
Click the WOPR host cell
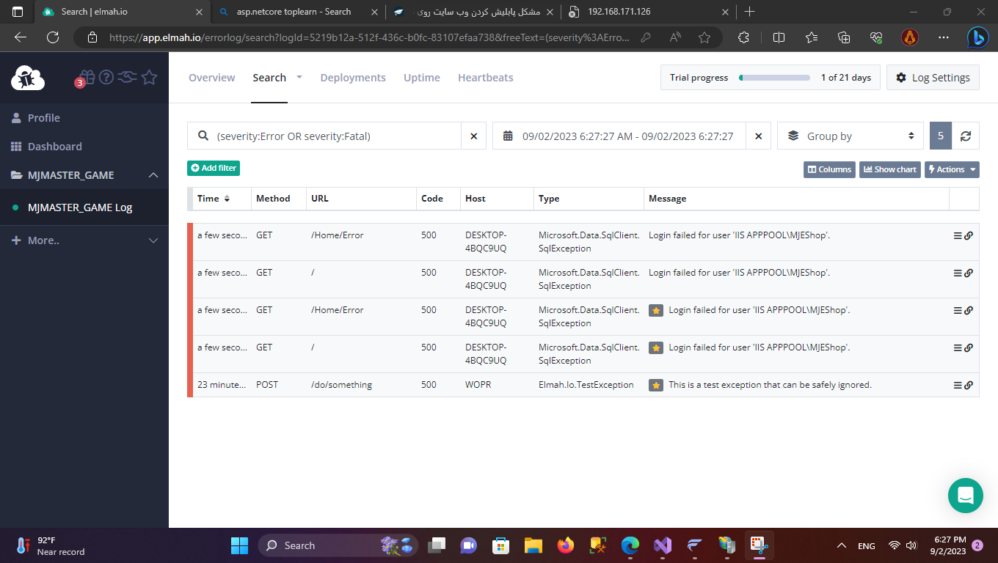coord(478,385)
